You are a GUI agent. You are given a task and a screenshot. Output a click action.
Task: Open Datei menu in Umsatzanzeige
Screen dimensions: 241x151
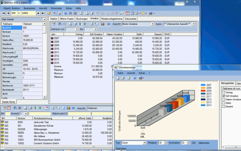coord(120,73)
